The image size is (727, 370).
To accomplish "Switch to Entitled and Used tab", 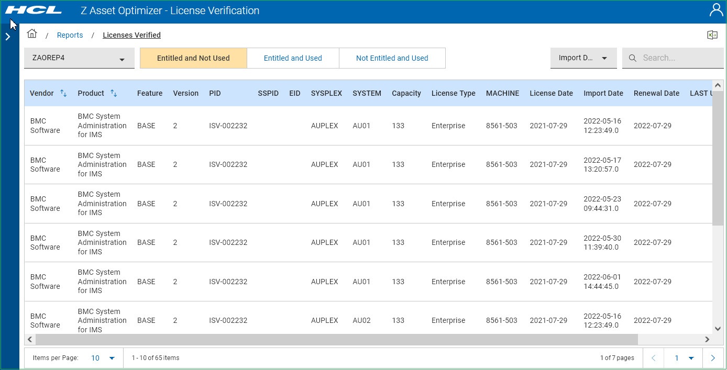I will pos(293,58).
